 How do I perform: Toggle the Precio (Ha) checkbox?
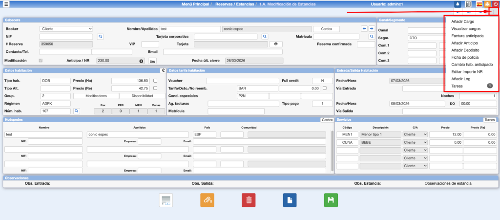tap(155, 81)
